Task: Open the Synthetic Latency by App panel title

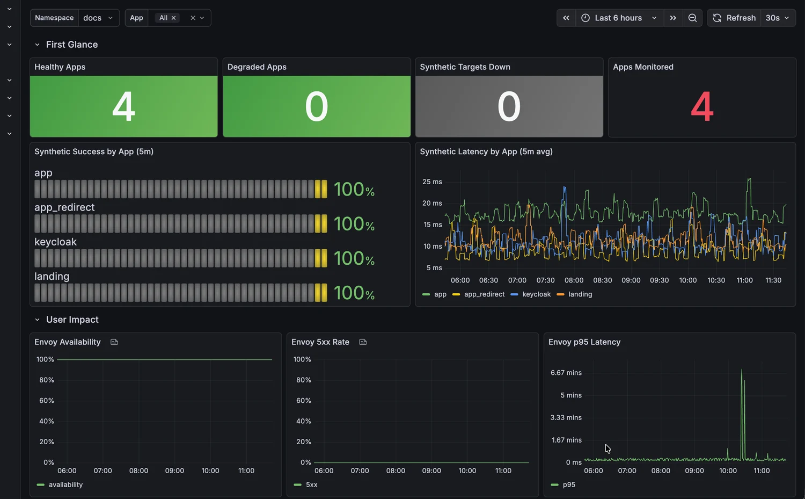Action: [486, 151]
